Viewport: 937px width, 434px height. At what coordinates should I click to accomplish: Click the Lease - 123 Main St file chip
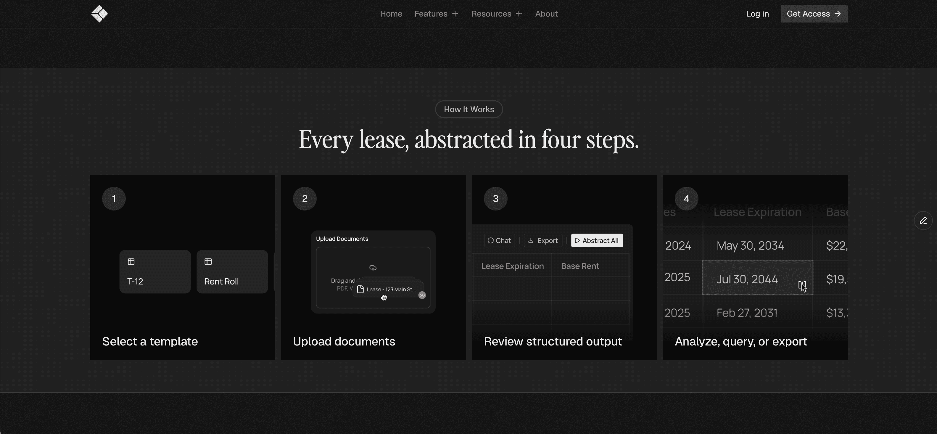coord(388,289)
